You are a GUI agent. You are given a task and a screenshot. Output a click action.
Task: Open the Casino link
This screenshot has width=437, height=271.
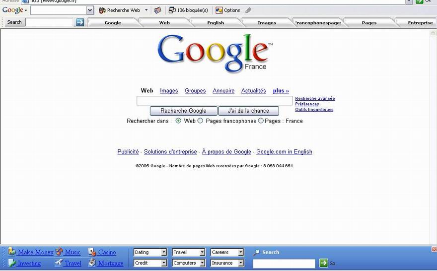tap(107, 252)
